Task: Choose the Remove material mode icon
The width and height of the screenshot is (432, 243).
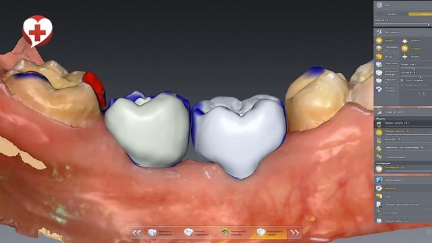Action: (x=404, y=57)
